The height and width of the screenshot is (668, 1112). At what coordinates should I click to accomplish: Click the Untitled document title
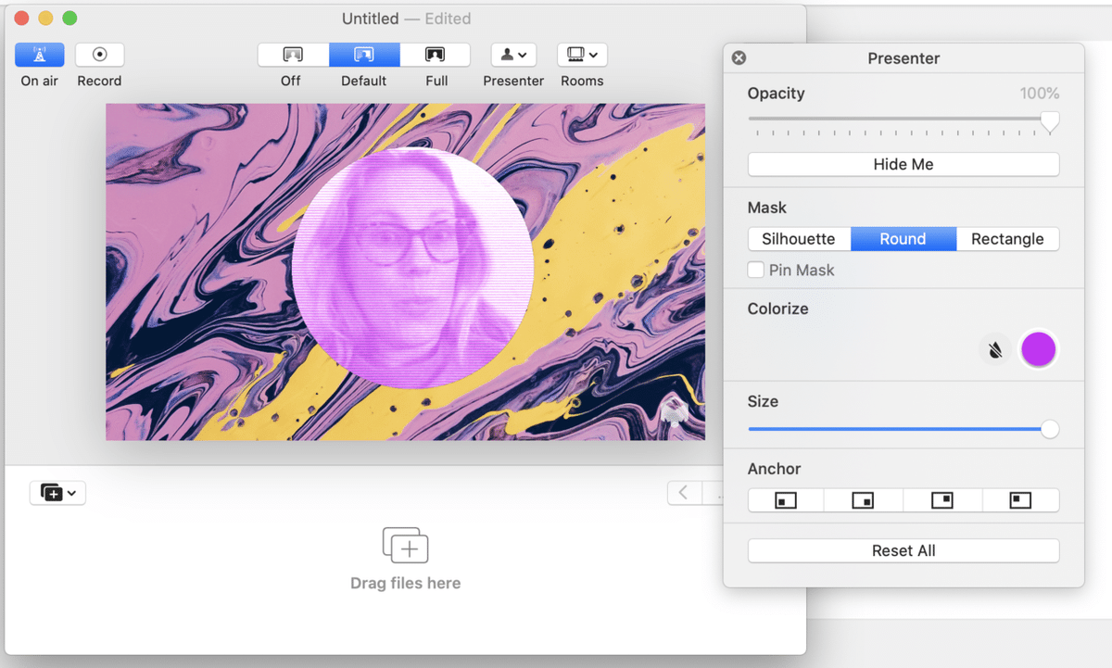(370, 19)
